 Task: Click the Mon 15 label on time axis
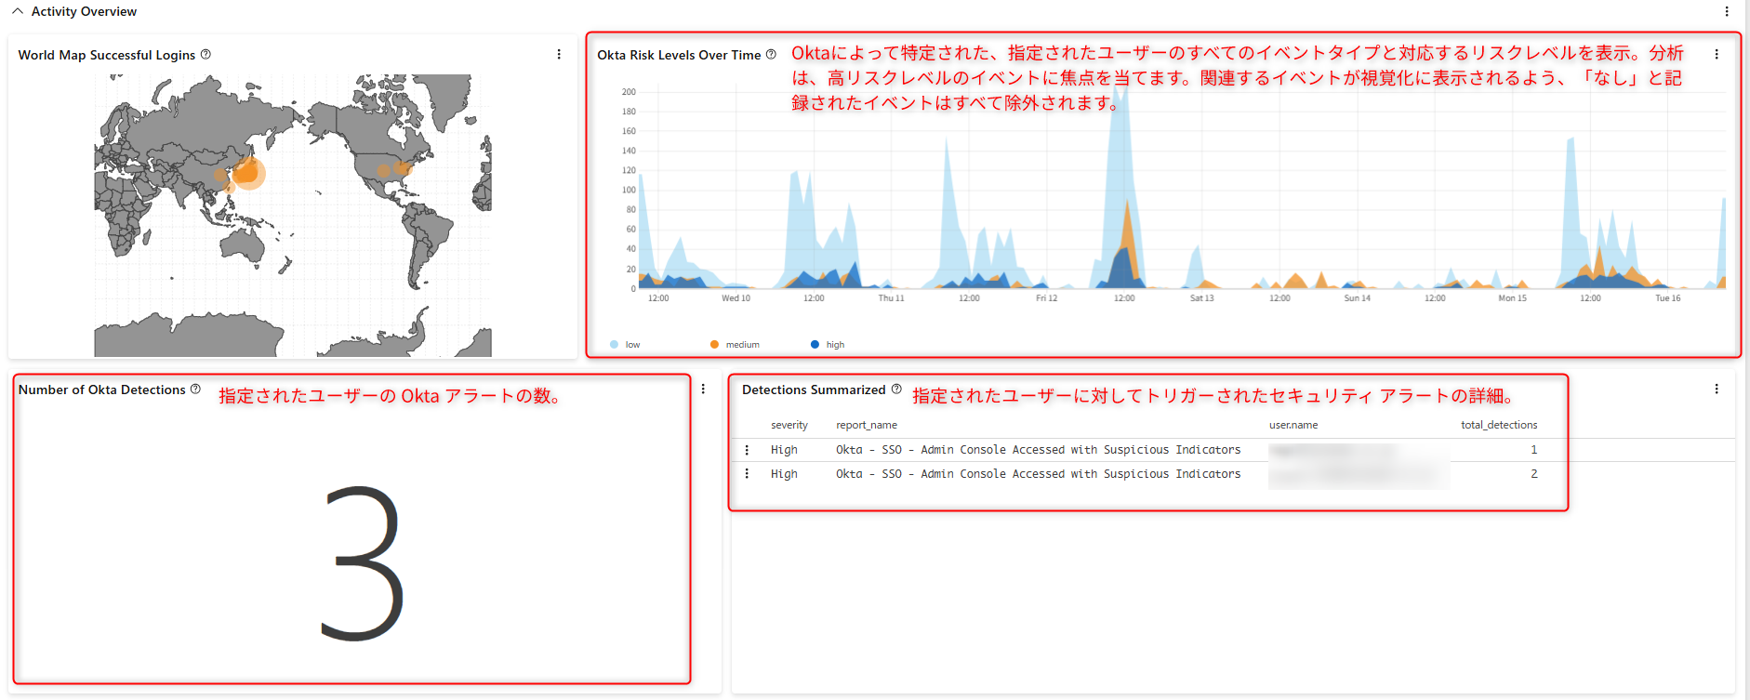[x=1512, y=298]
